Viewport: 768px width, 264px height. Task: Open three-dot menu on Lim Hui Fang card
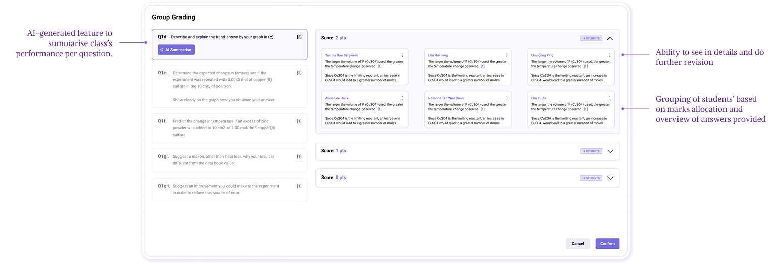[506, 55]
